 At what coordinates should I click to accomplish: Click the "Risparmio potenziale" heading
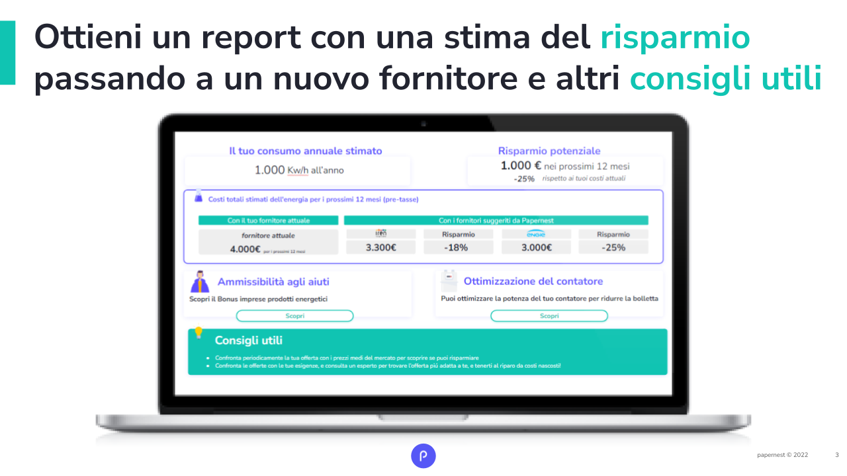pyautogui.click(x=549, y=151)
